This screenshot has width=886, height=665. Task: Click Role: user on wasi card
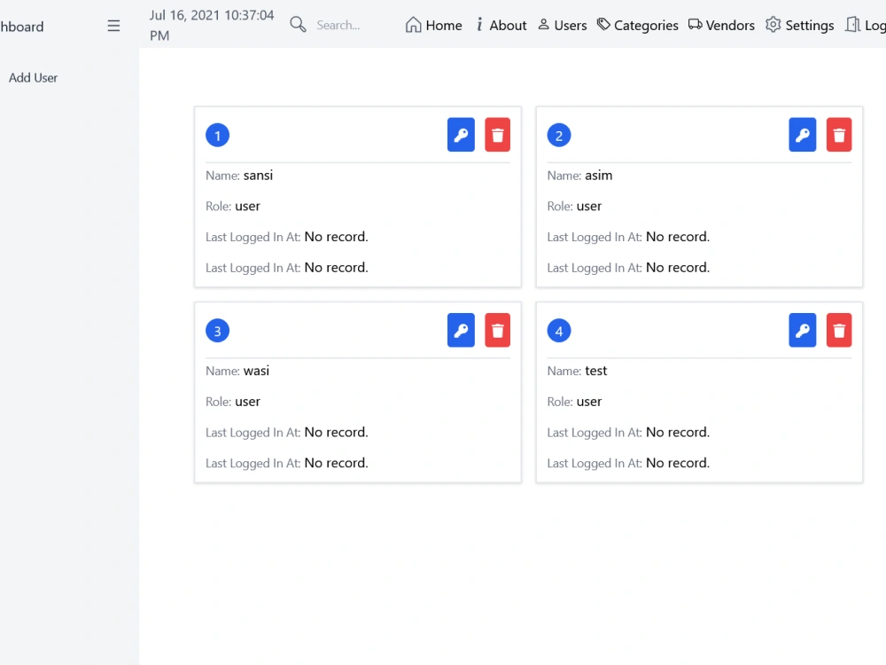pyautogui.click(x=233, y=402)
